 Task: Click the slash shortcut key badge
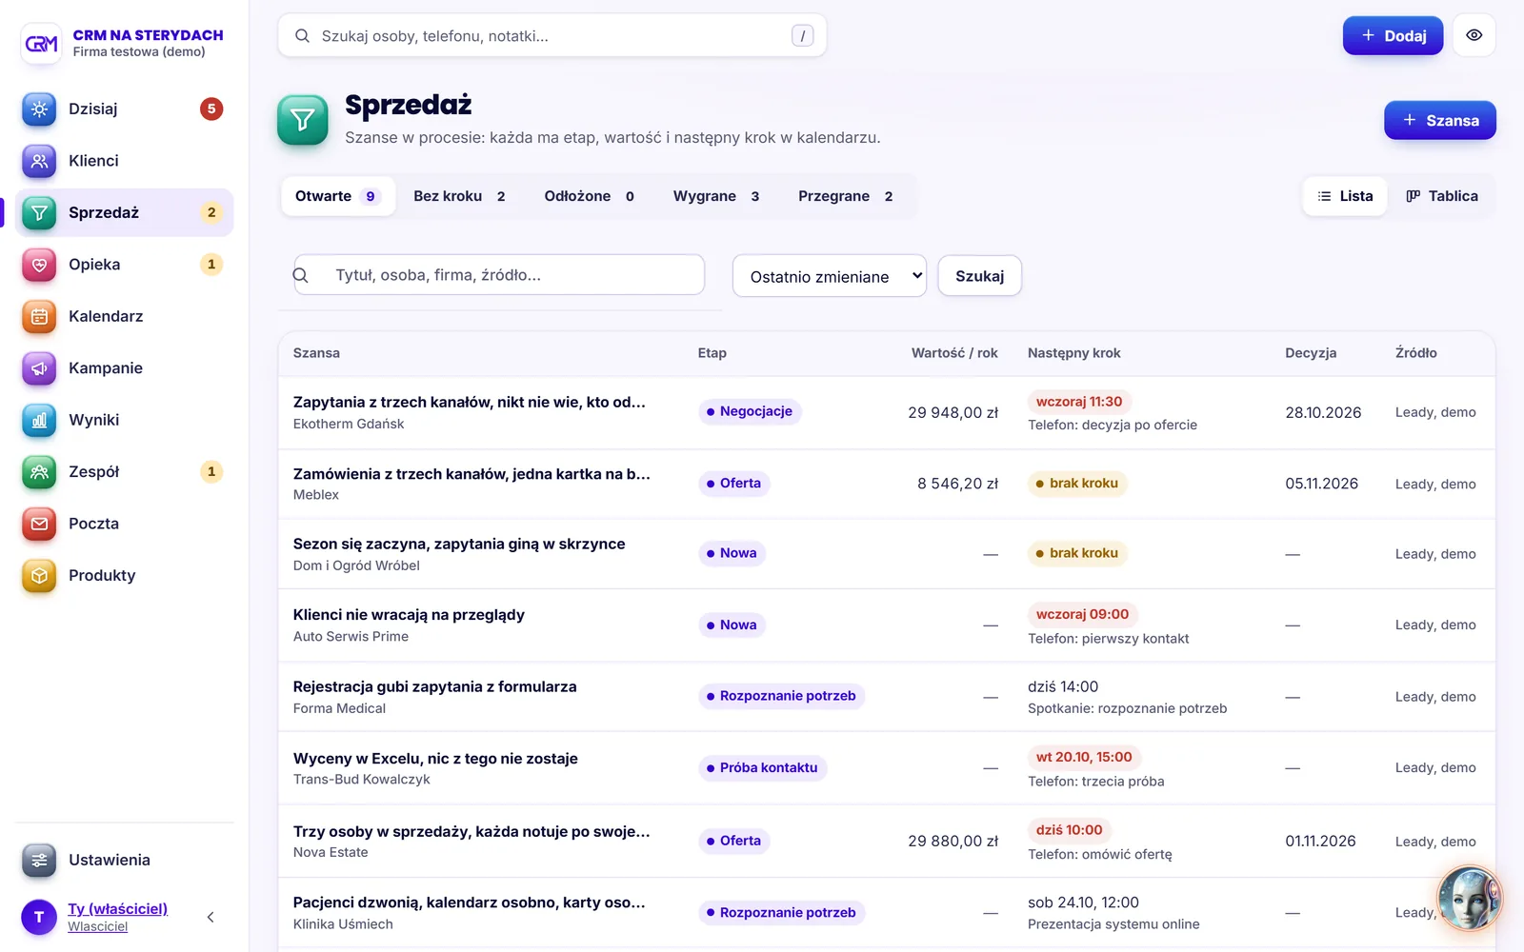pos(802,36)
